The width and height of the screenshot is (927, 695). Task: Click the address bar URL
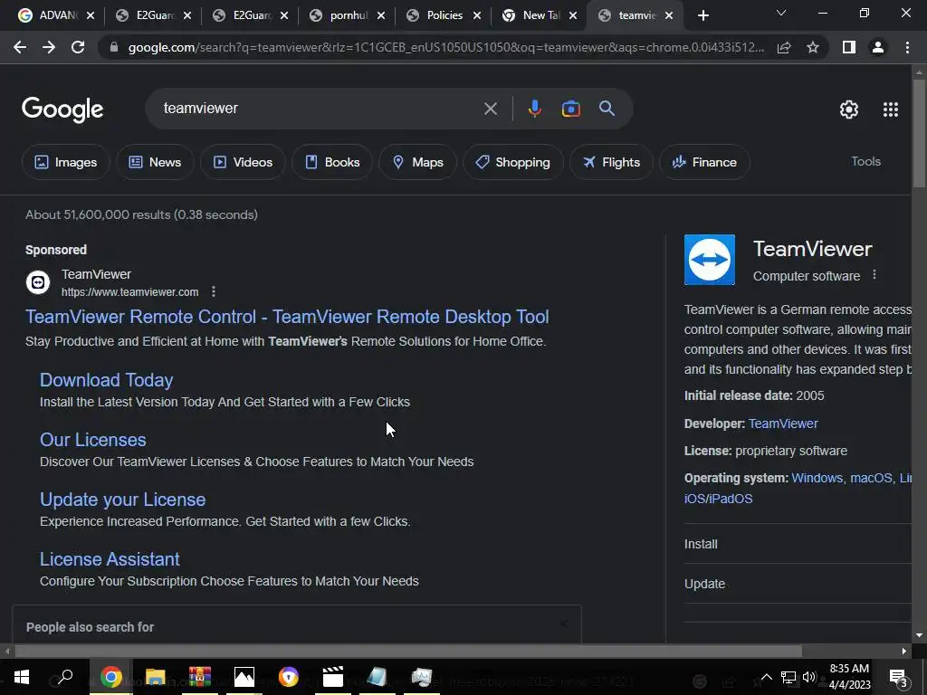(445, 47)
